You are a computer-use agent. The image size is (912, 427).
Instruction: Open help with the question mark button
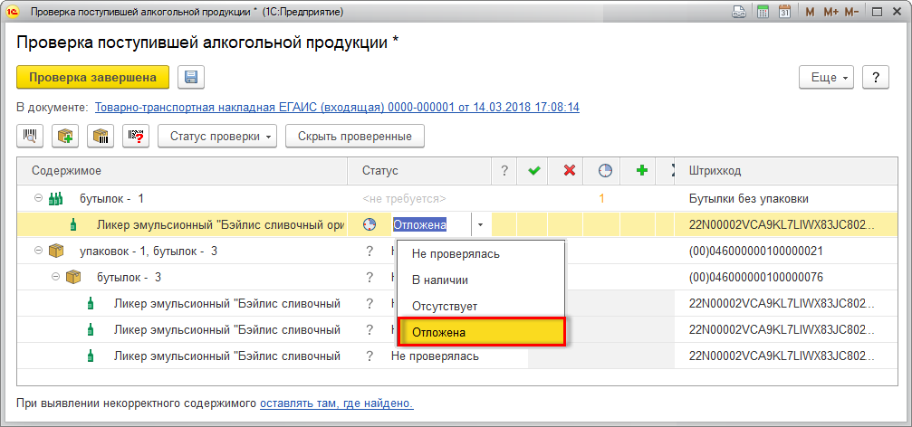click(x=876, y=77)
